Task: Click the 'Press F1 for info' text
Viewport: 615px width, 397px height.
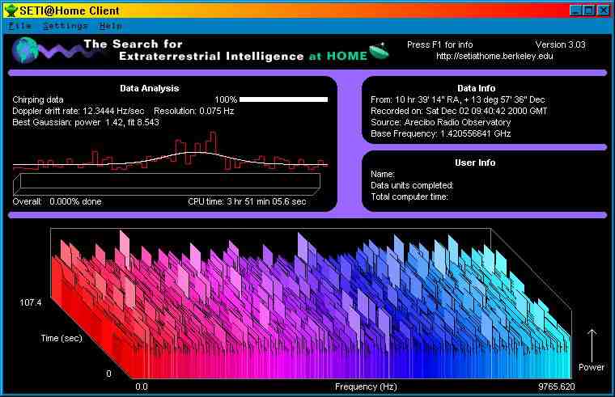Action: tap(439, 44)
